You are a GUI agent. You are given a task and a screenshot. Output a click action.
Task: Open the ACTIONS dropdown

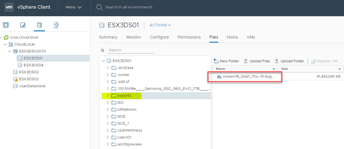160,25
